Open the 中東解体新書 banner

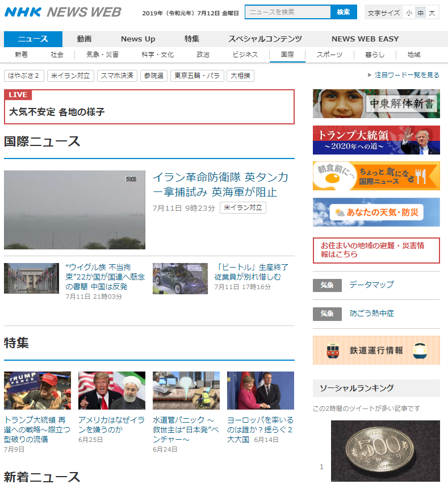[376, 103]
